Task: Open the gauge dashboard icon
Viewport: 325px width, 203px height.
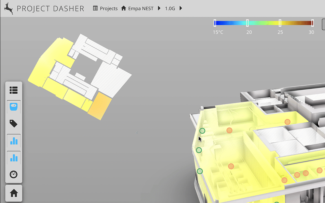Action: coord(14,175)
